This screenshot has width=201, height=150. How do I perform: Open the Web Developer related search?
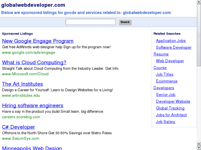(x=170, y=61)
